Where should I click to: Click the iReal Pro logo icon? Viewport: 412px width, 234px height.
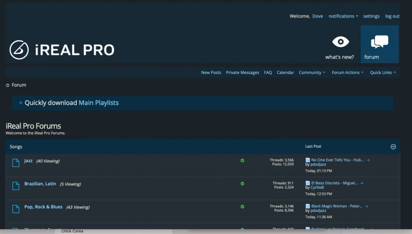19,50
